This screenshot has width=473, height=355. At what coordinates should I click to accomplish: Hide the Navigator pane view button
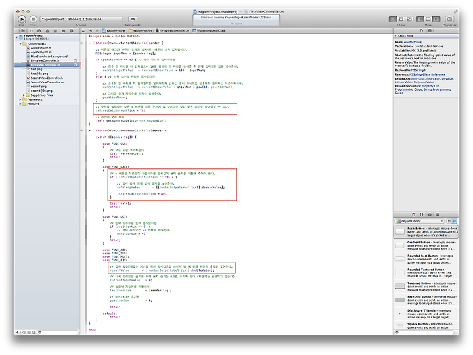(420, 19)
